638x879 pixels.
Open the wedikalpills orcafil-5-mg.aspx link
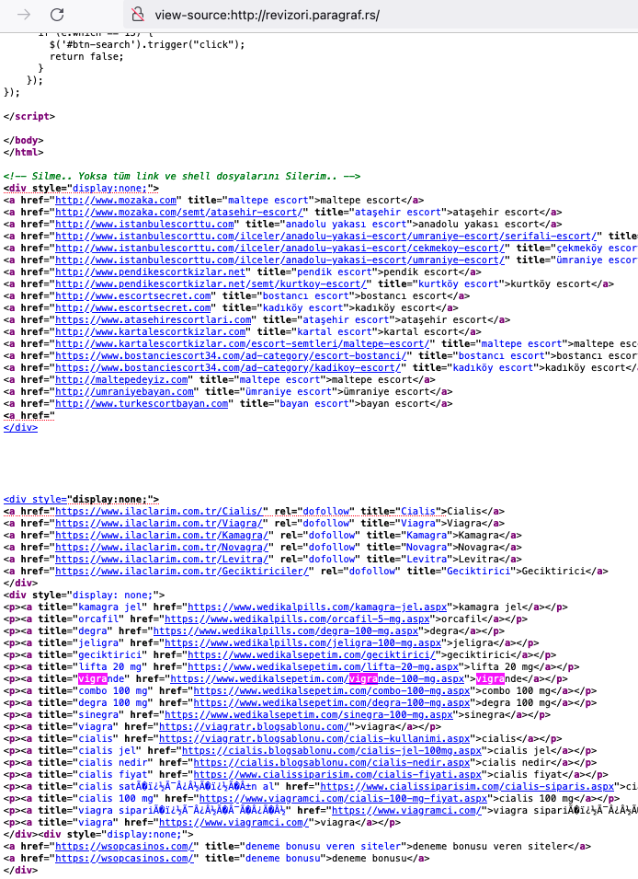297,619
